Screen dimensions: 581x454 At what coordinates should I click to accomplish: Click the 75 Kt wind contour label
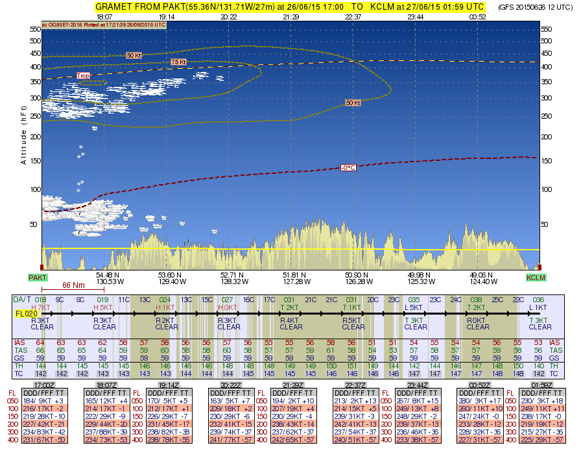click(x=178, y=61)
